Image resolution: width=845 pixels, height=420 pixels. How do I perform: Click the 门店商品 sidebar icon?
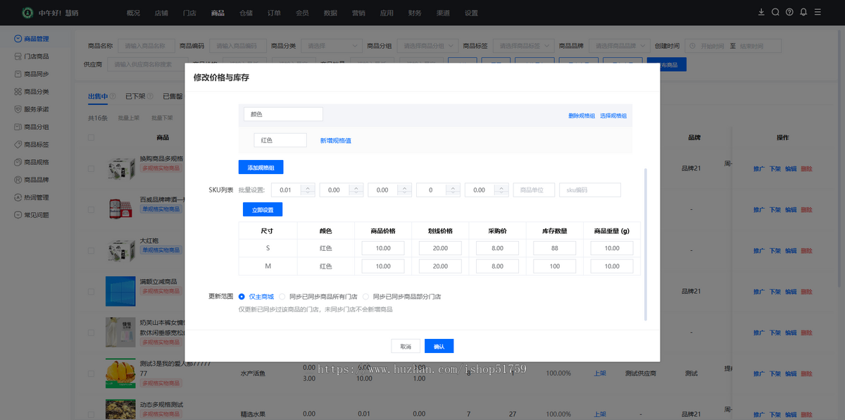pos(18,56)
